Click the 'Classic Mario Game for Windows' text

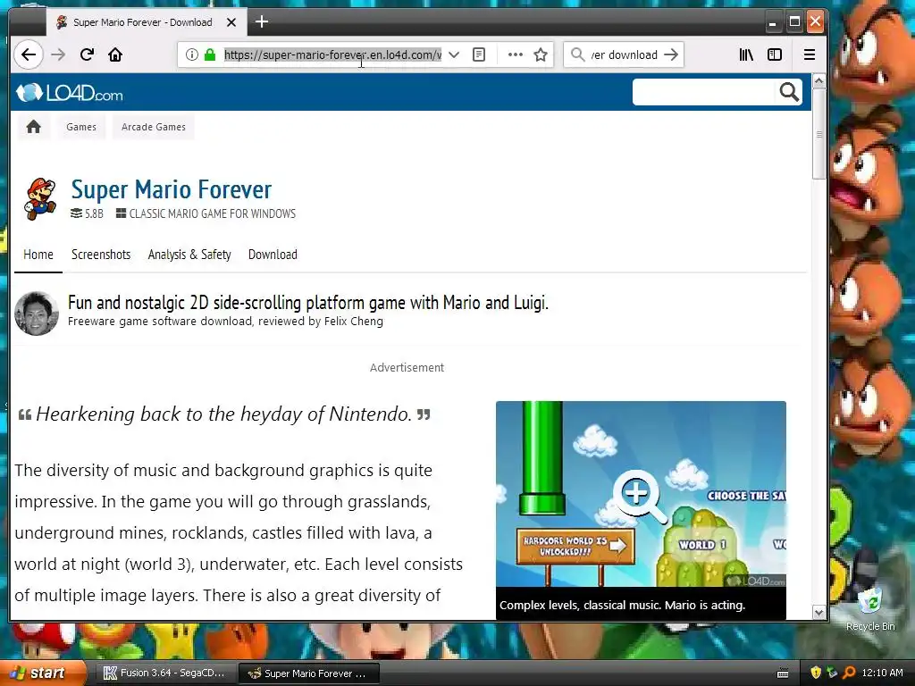213,214
